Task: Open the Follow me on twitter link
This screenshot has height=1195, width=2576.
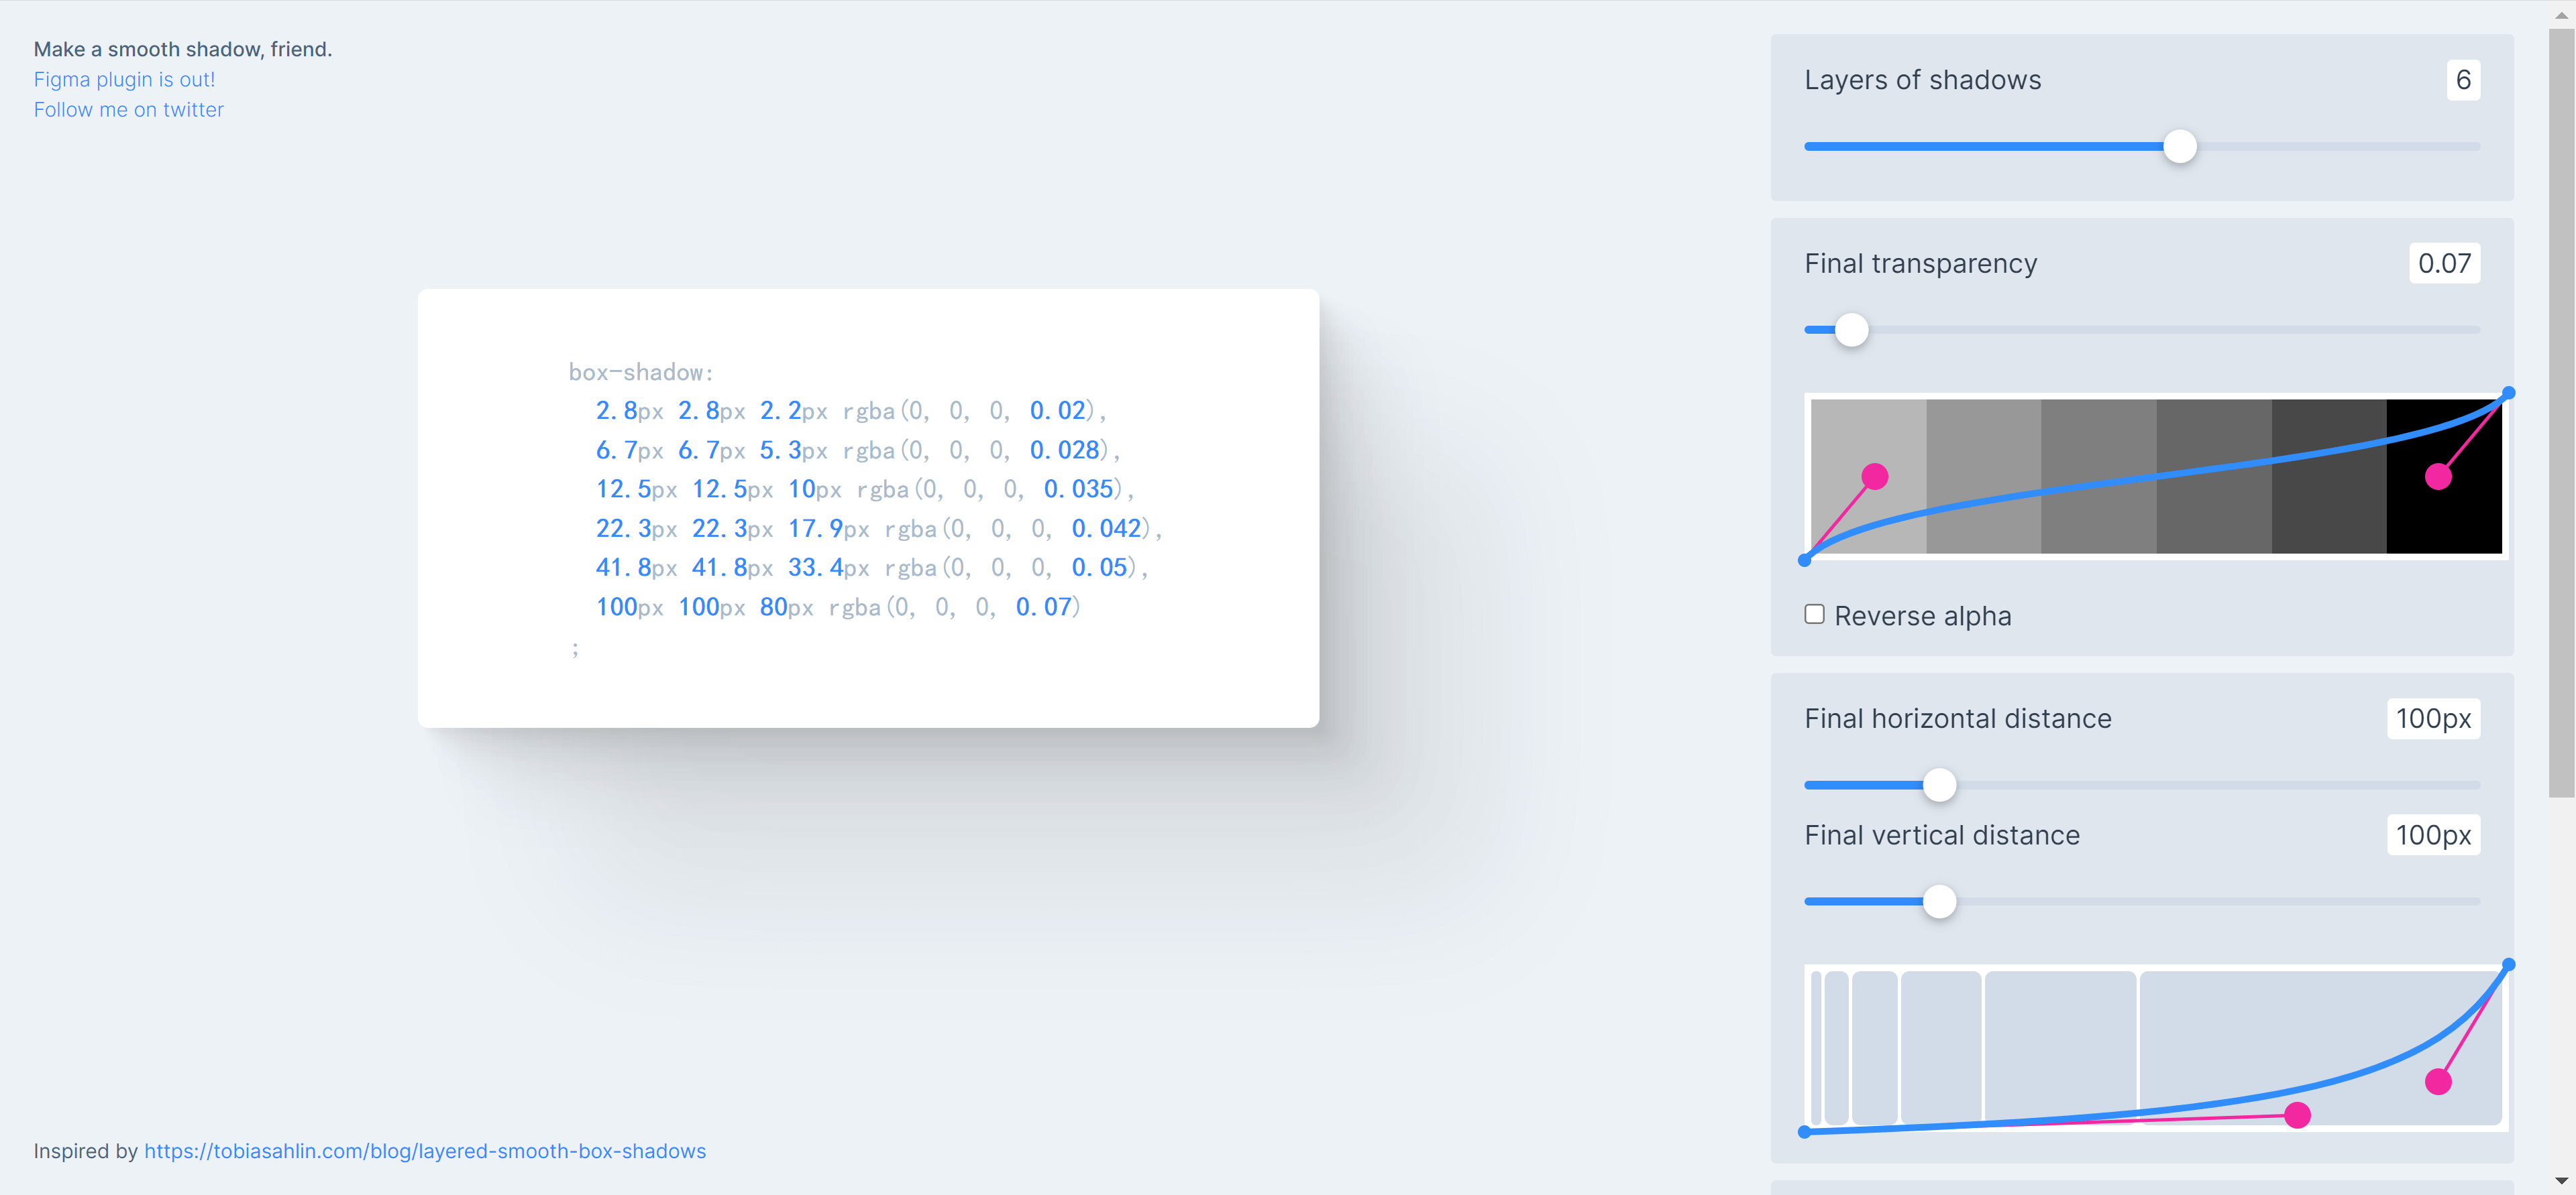Action: (128, 110)
